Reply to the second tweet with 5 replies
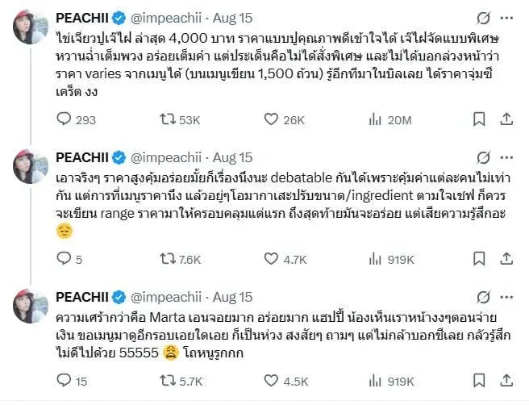This screenshot has width=529, height=405. coord(65,259)
